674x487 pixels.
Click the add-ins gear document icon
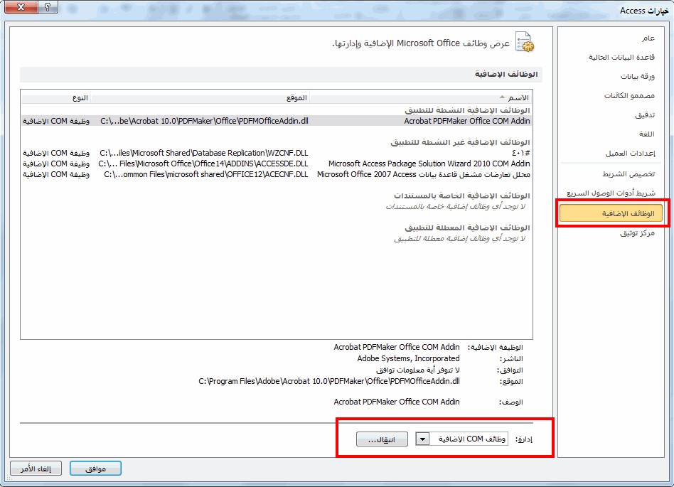click(x=525, y=42)
